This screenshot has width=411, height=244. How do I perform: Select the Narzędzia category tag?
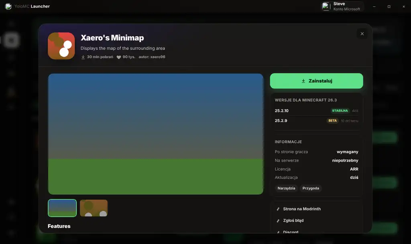coord(286,188)
